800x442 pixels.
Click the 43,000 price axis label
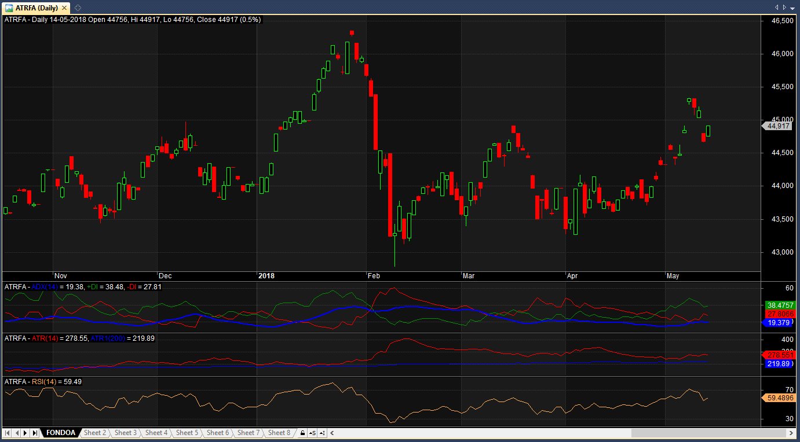click(782, 252)
